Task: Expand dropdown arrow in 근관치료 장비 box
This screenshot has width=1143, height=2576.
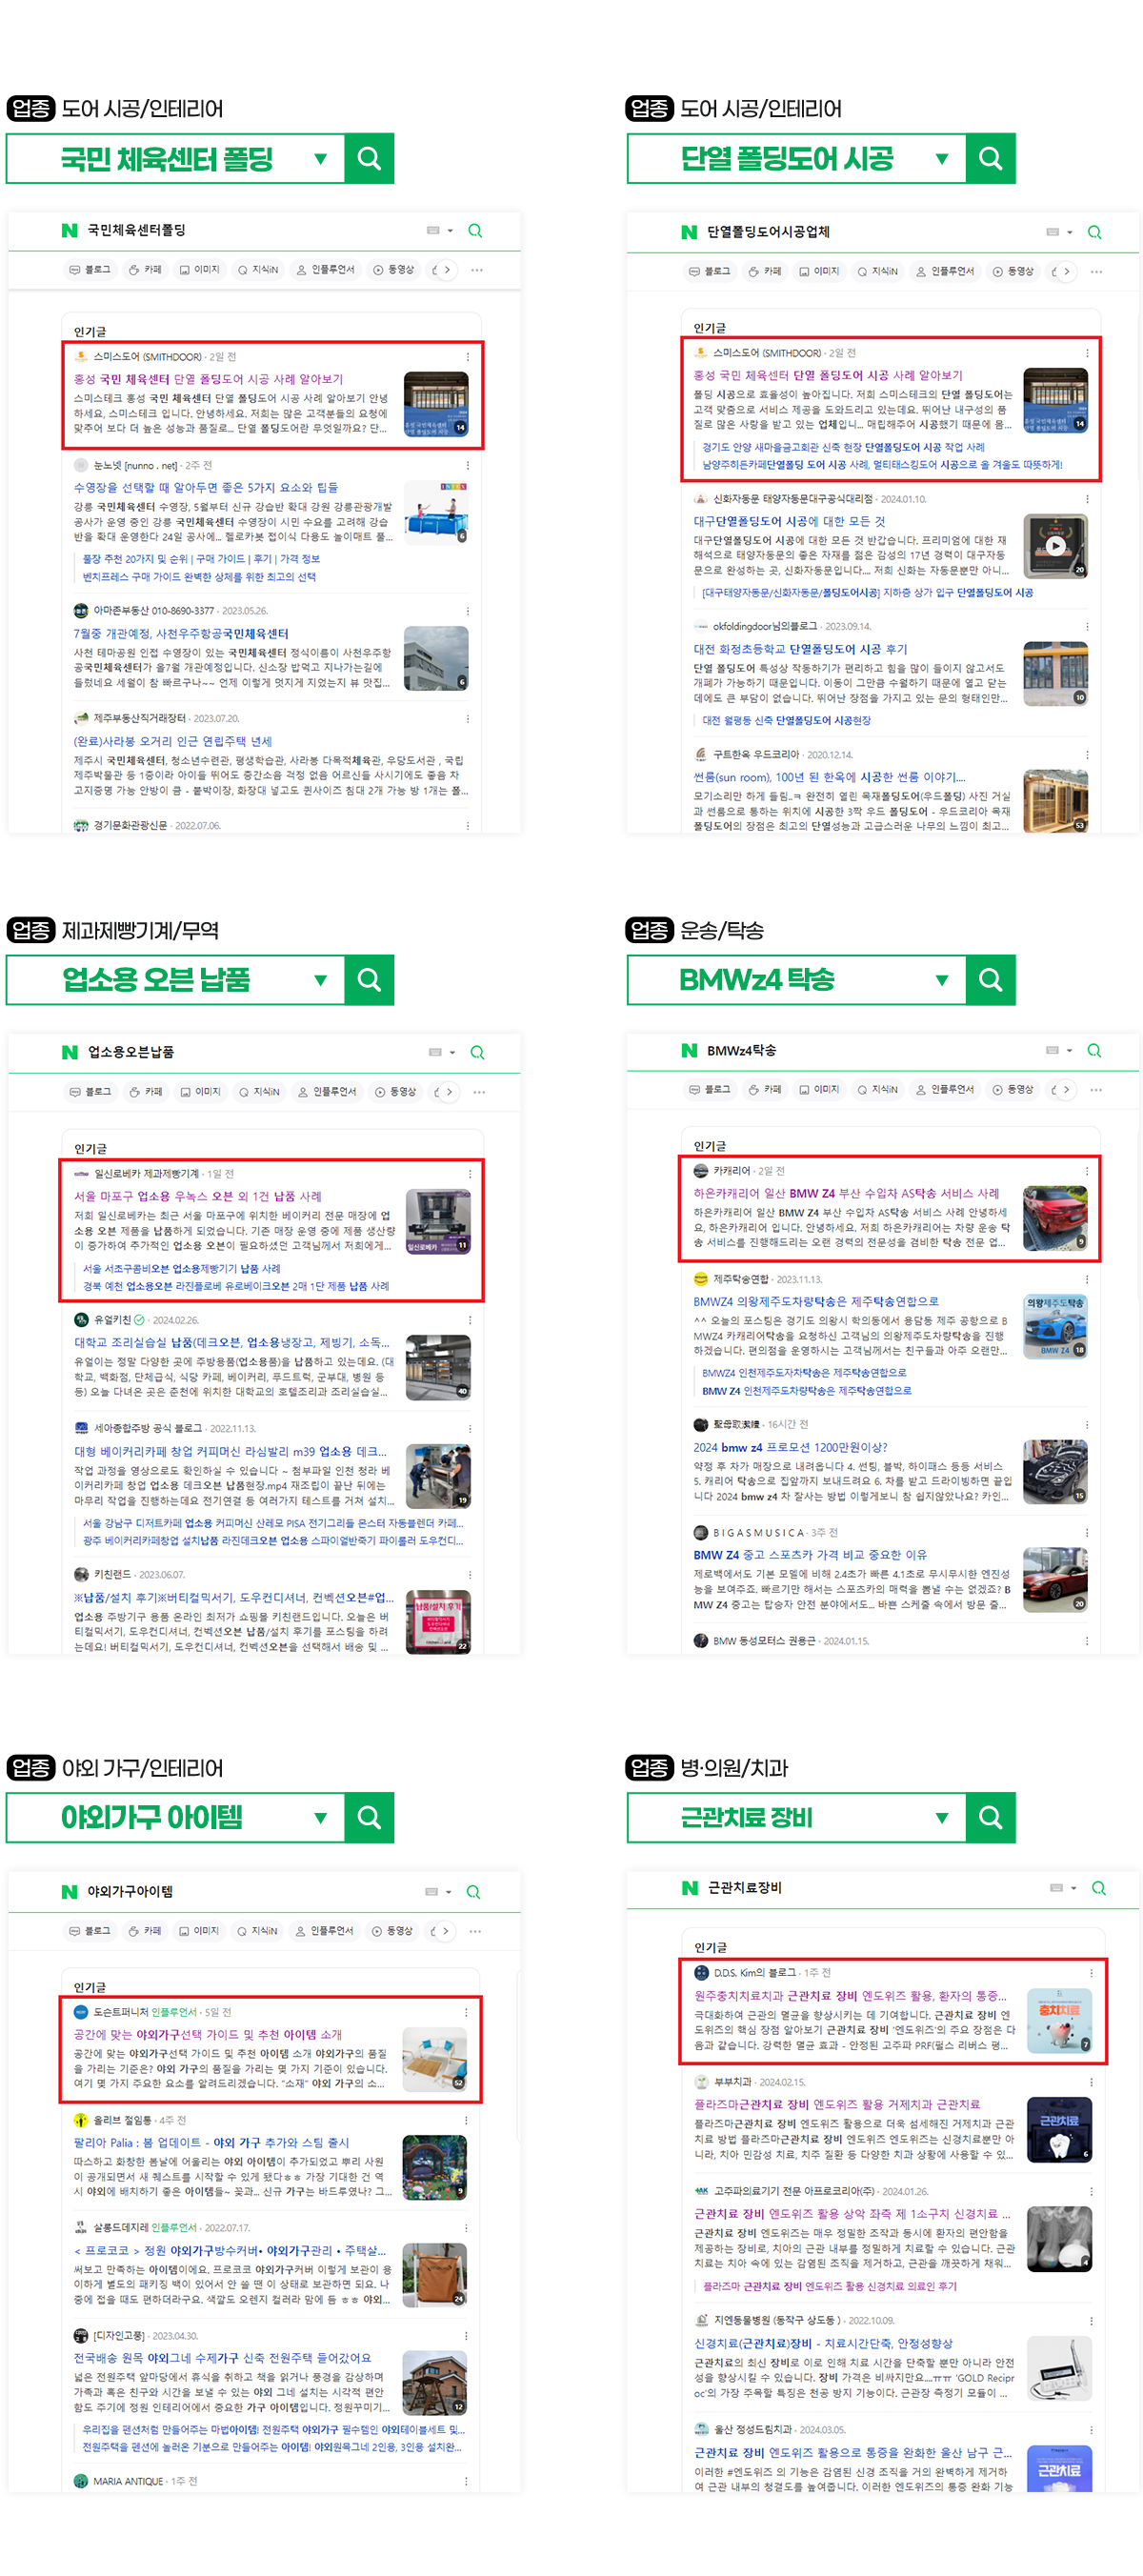Action: coord(941,1817)
